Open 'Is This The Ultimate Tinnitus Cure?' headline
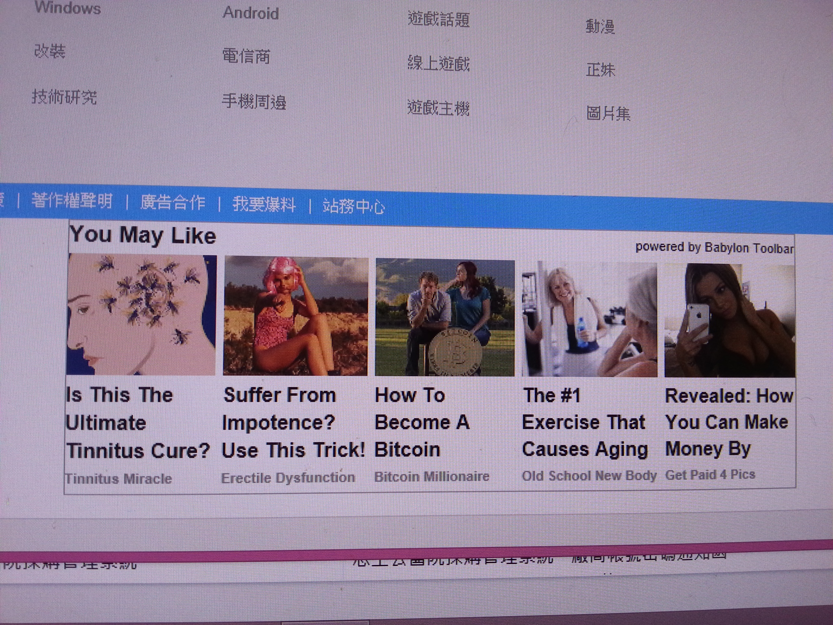Screen dimensions: 833x625 (x=138, y=423)
